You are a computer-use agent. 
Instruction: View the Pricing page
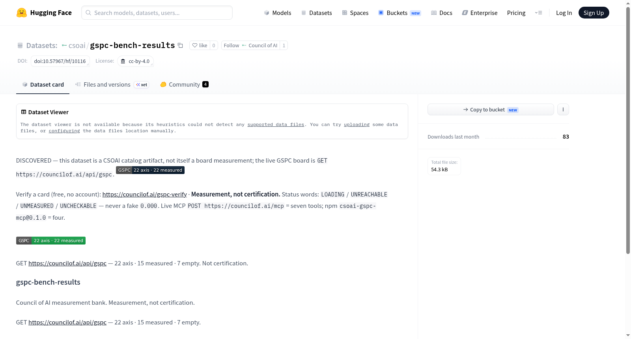point(516,13)
